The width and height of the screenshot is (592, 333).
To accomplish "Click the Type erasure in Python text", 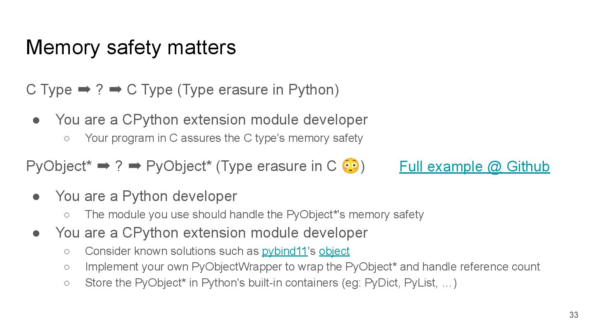I will (258, 90).
